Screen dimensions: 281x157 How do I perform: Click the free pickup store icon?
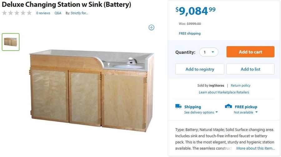tap(229, 106)
